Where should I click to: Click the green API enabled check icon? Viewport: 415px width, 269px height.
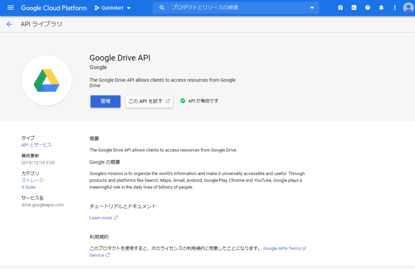tap(183, 101)
